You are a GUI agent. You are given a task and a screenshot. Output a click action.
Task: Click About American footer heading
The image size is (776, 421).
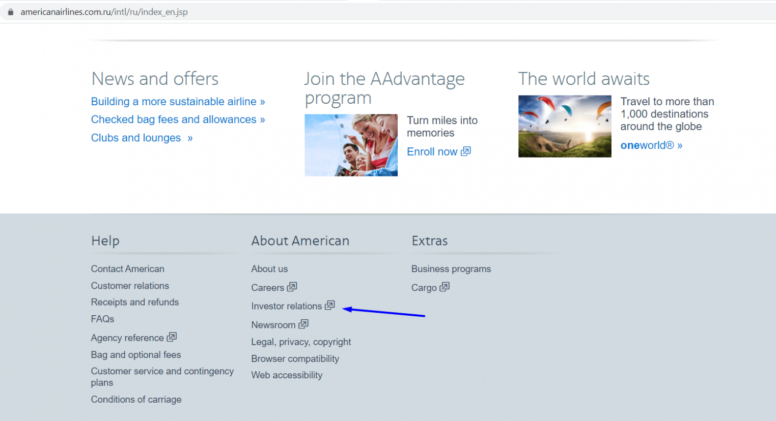[300, 240]
